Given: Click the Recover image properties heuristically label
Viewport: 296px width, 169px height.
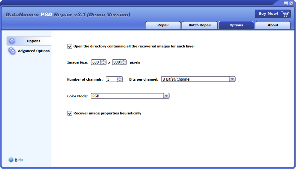Looking at the screenshot, I should (x=108, y=113).
